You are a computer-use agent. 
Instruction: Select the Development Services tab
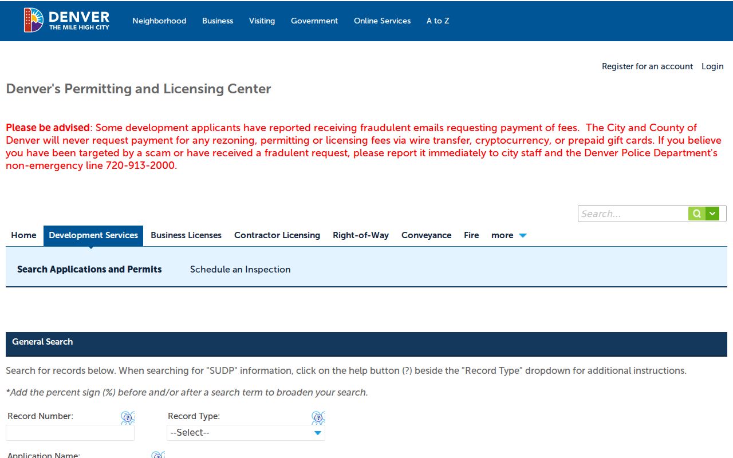tap(93, 235)
